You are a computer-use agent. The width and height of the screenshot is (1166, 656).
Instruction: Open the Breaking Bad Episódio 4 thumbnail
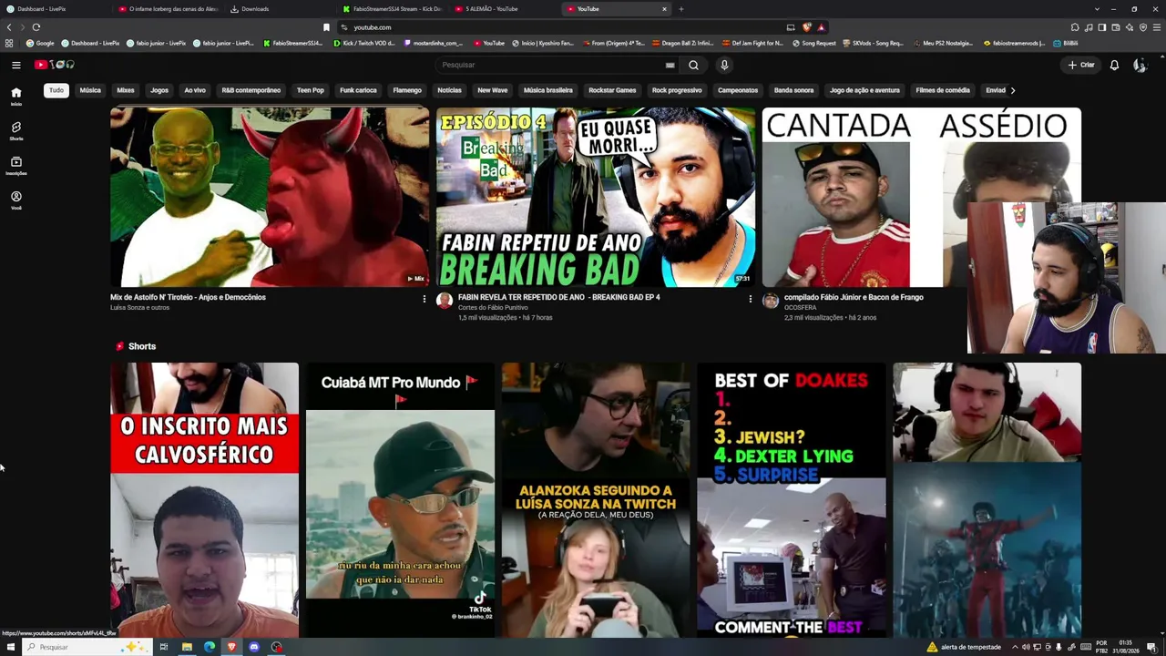pos(596,197)
